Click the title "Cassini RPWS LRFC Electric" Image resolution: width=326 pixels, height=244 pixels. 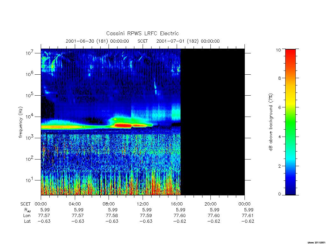[x=142, y=33]
